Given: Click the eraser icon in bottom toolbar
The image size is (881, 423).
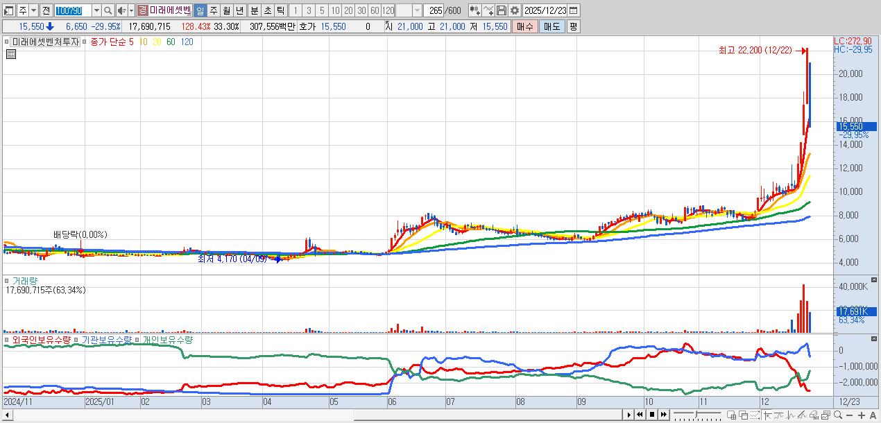Looking at the screenshot, I should pyautogui.click(x=814, y=415).
